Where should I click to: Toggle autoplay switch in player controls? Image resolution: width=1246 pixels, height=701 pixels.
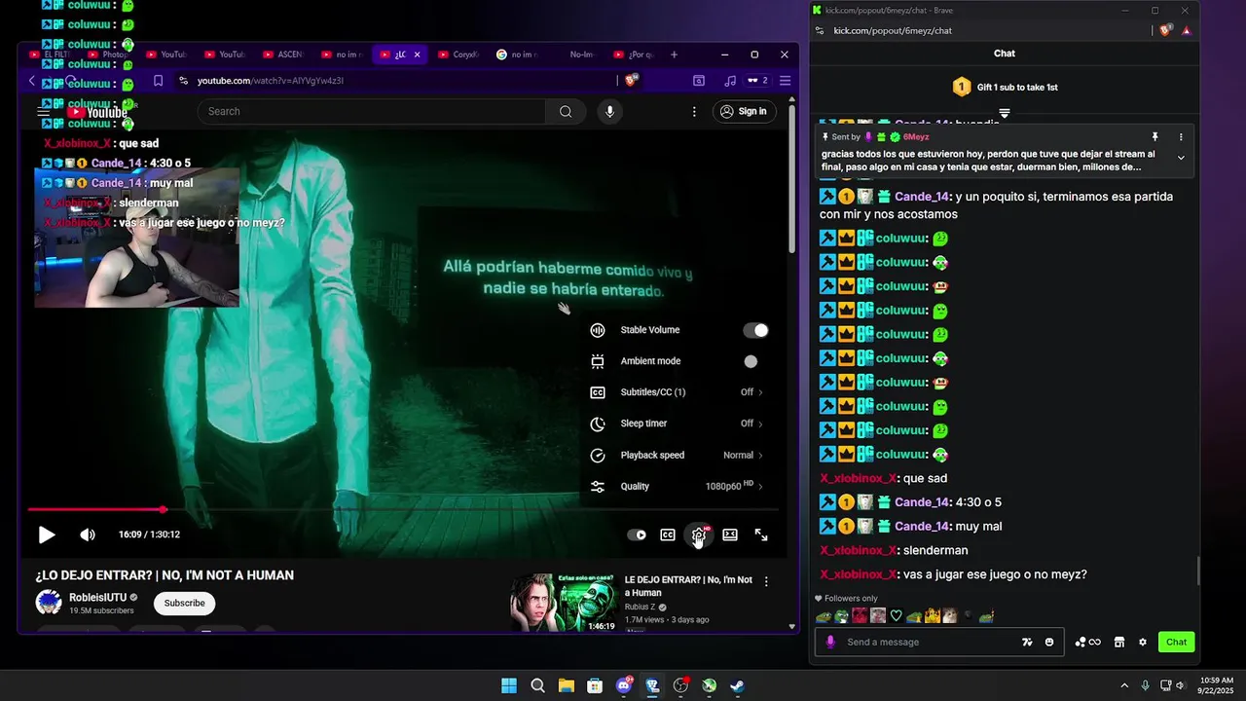click(637, 535)
